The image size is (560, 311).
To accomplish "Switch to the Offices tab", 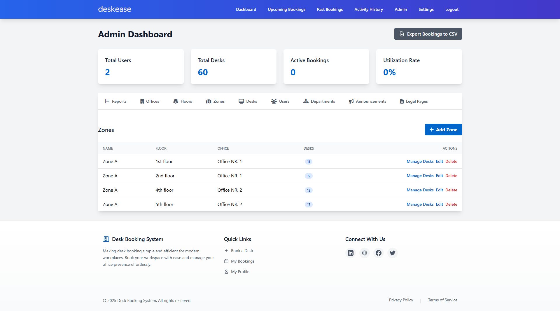I will click(x=149, y=101).
